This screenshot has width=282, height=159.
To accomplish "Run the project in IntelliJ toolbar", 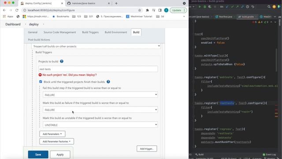I will (x=200, y=7).
